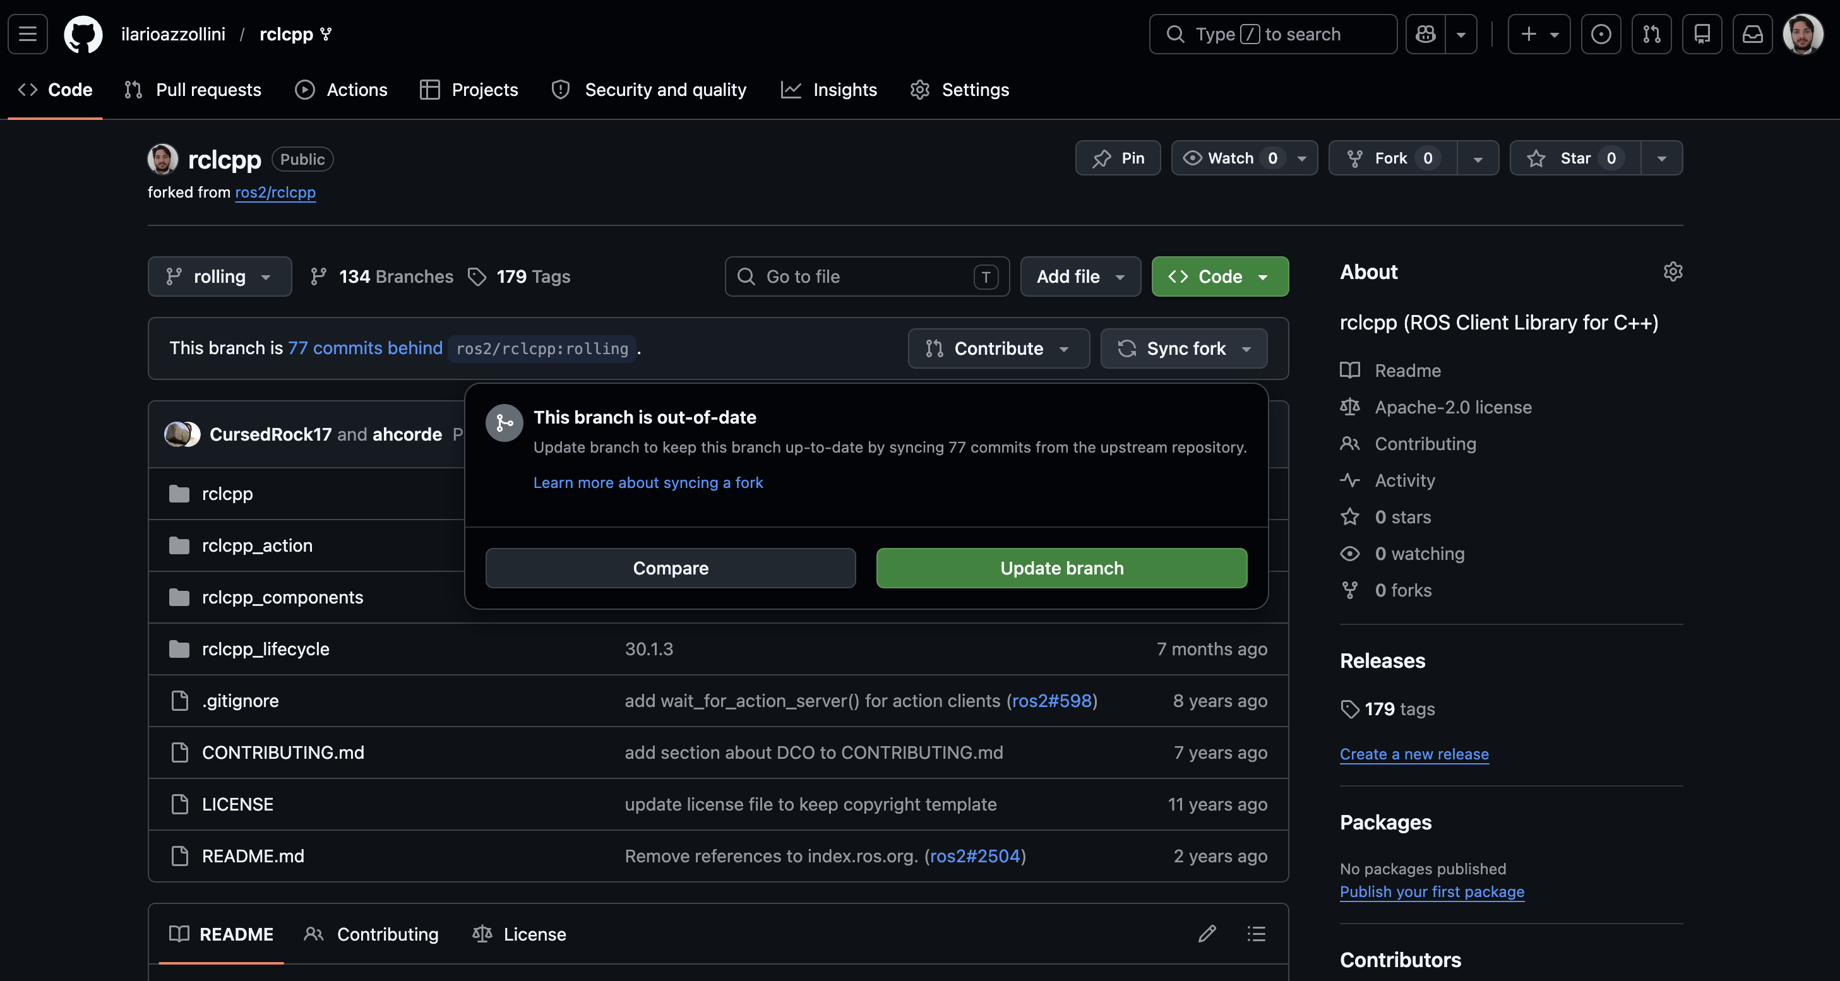Open the pull requests icon in header
The image size is (1840, 981).
[x=1651, y=33]
